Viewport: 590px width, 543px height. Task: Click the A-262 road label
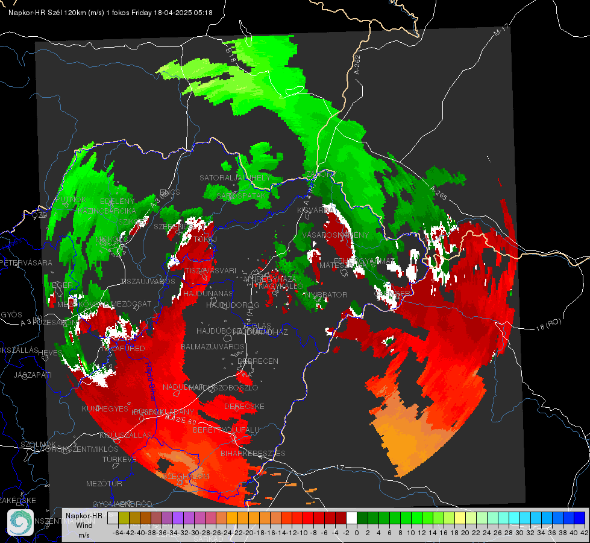(357, 65)
